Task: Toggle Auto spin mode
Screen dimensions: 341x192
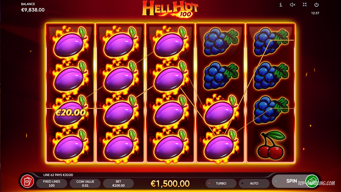Action: click(254, 183)
